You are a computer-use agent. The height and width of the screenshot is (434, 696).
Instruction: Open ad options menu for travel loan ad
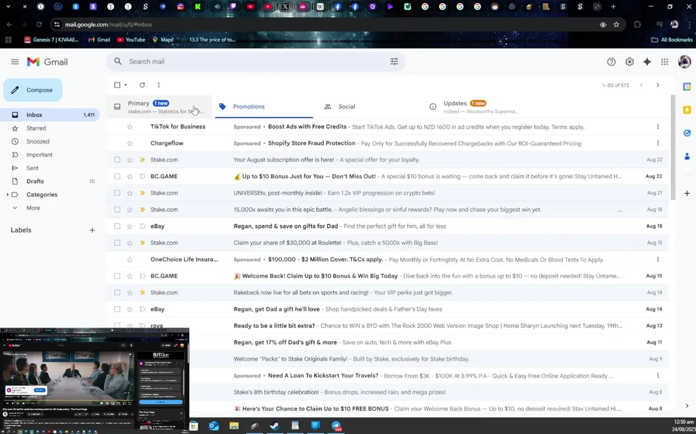tap(658, 376)
